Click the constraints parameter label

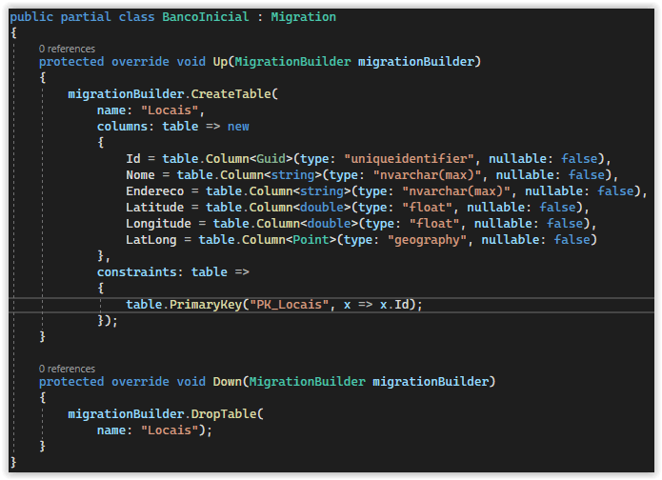coord(136,271)
